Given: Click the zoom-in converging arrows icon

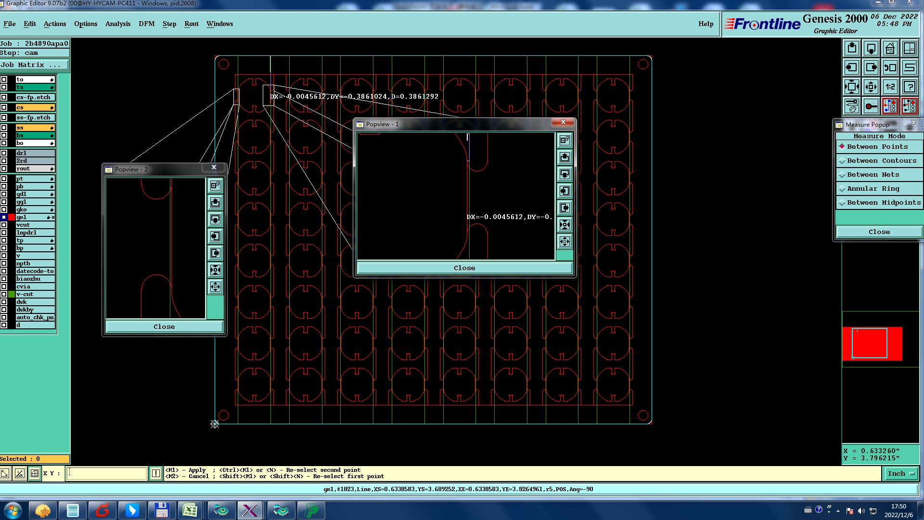Looking at the screenshot, I should coord(851,87).
